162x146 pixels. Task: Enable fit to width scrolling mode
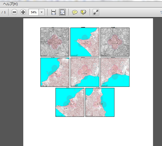point(54,12)
